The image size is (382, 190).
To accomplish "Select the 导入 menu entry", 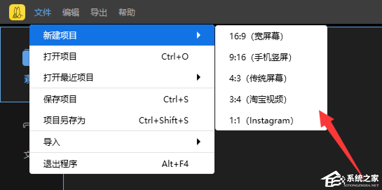I will pos(52,142).
